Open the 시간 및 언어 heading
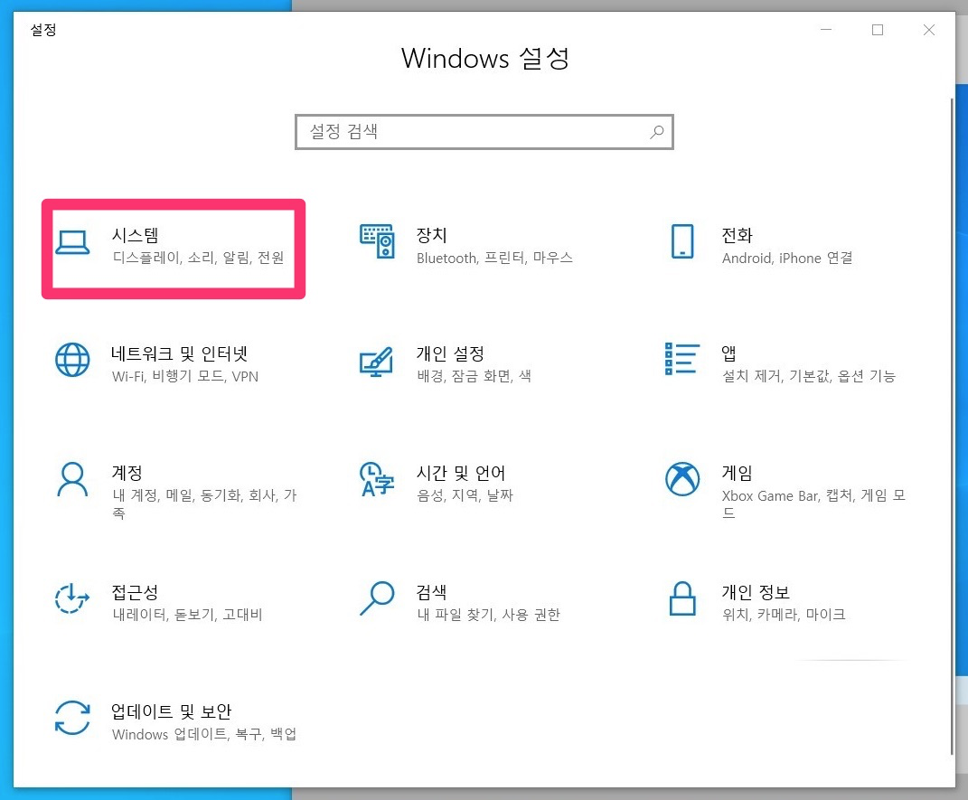 [x=461, y=473]
